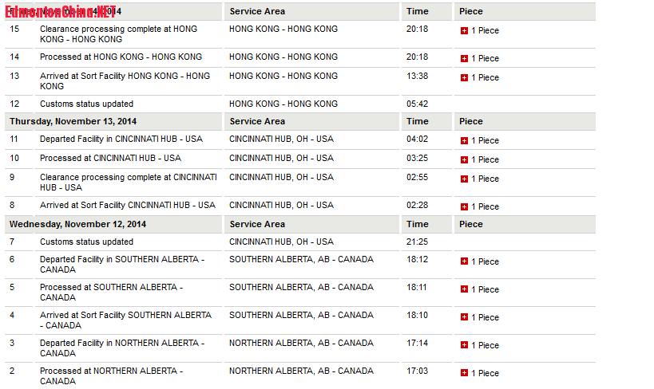The width and height of the screenshot is (654, 389).
Task: Click the top Time column header
Action: click(417, 11)
